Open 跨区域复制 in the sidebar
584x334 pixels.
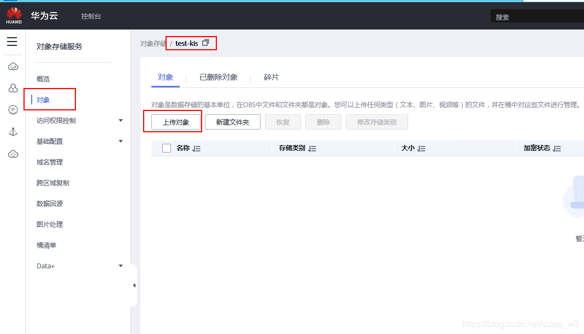(x=53, y=183)
